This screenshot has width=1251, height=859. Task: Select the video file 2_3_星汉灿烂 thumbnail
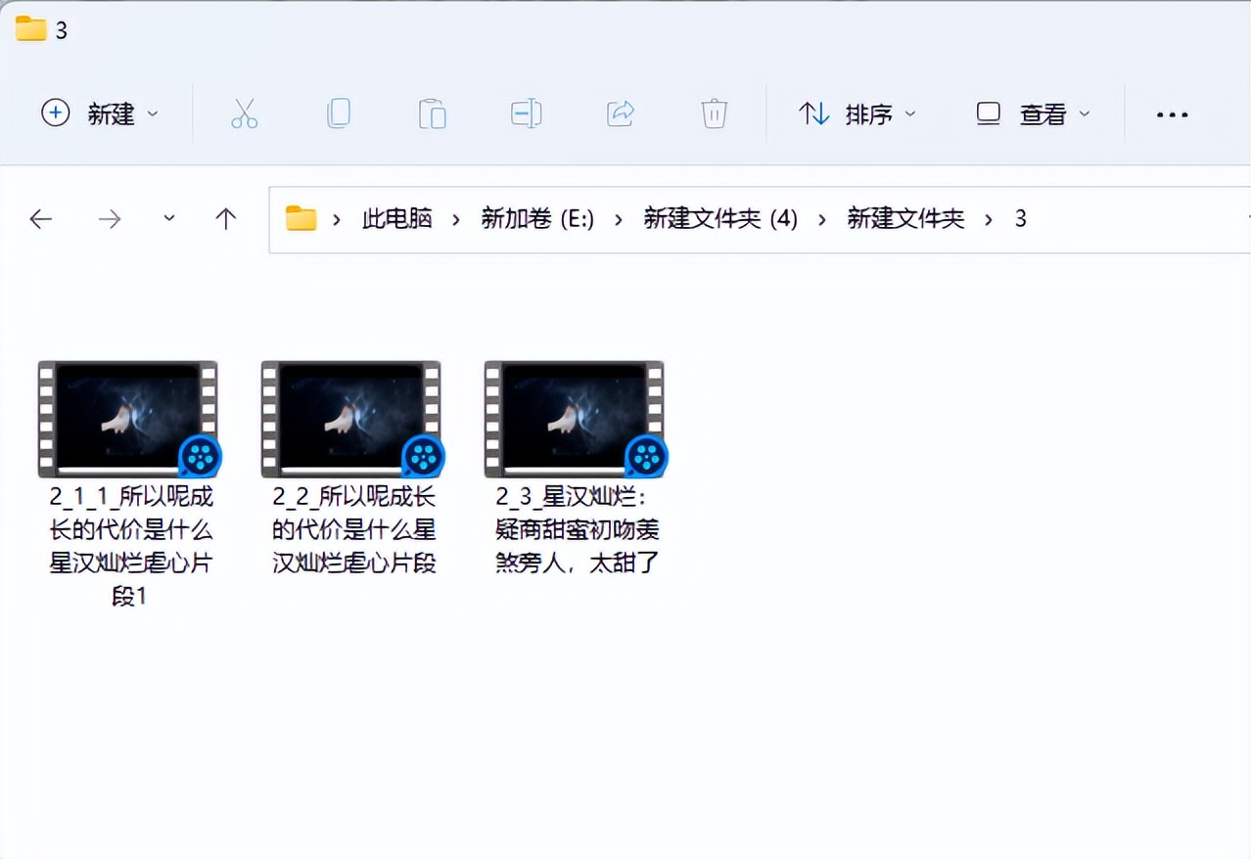tap(574, 418)
